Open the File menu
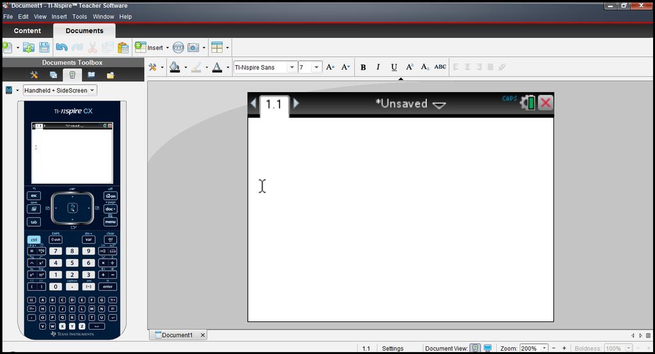This screenshot has height=354, width=655. click(8, 17)
